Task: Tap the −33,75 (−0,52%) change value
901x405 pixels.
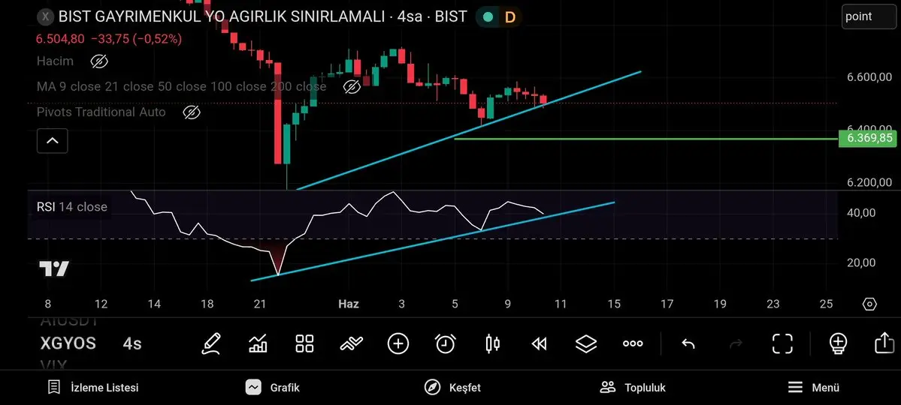Action: [136, 39]
